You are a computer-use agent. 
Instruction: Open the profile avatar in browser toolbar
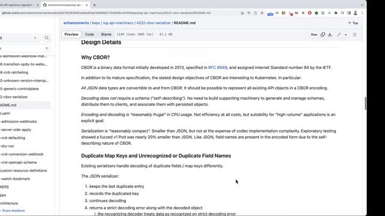pyautogui.click(x=356, y=13)
